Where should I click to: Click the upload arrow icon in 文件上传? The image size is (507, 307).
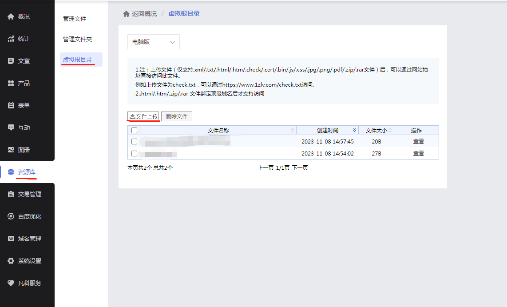pos(133,116)
